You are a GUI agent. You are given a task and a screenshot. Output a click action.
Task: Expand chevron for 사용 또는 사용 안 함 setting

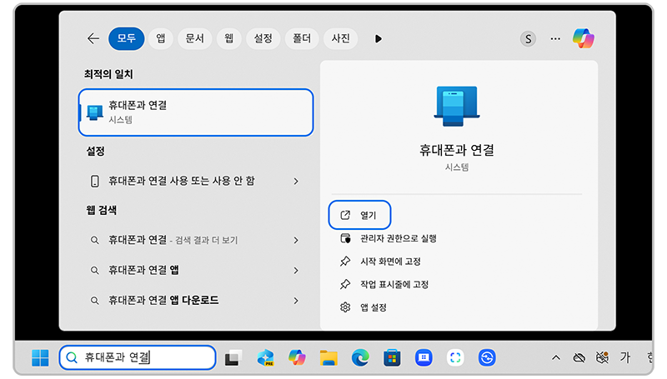pos(296,182)
